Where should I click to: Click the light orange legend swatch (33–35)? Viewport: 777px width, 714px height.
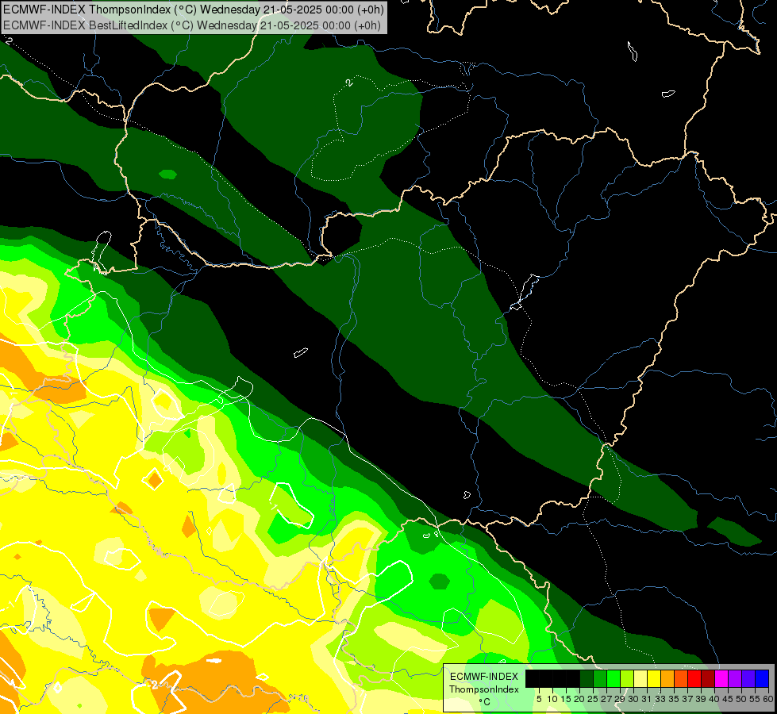click(667, 679)
